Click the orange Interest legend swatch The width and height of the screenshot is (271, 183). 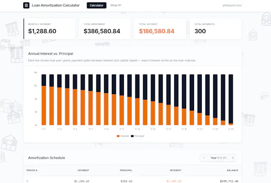pos(118,136)
